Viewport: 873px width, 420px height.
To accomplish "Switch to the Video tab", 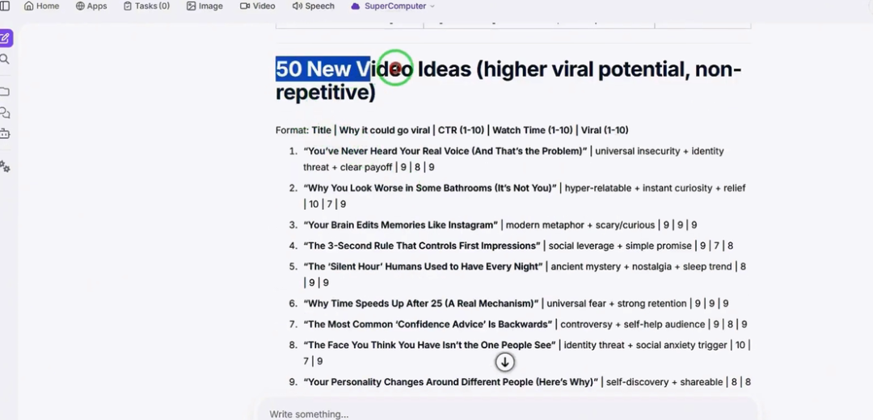I will pyautogui.click(x=257, y=6).
